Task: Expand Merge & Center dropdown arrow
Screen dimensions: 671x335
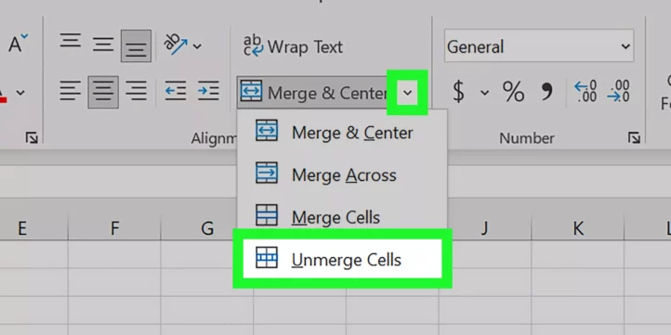Action: point(407,92)
